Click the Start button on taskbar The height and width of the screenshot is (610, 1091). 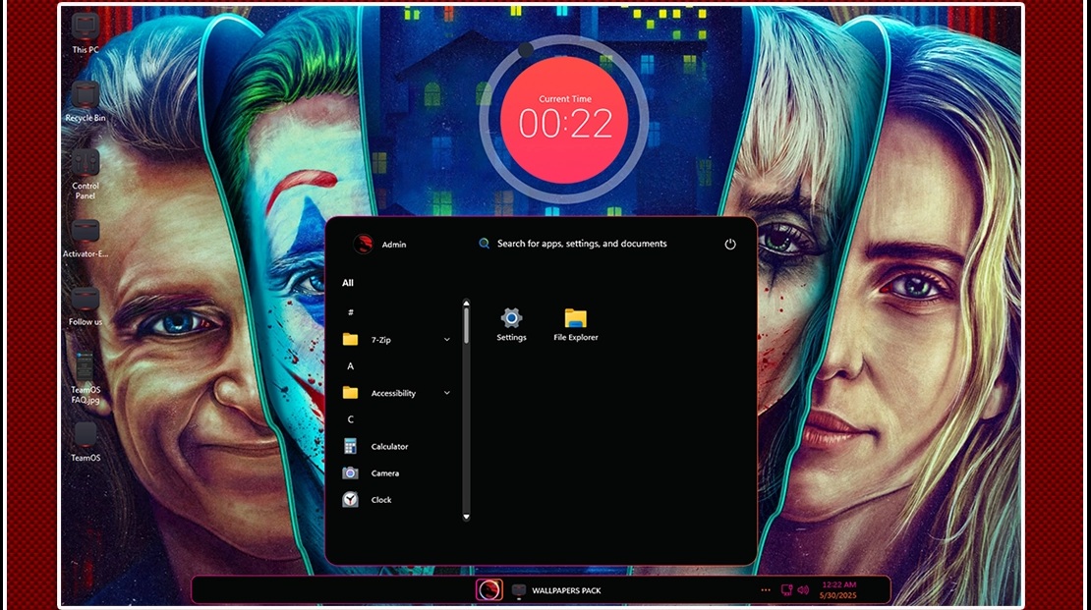coord(489,589)
